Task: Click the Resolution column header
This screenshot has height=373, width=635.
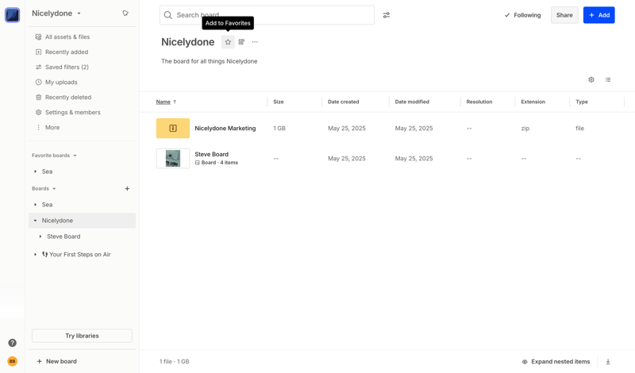Action: coord(479,102)
